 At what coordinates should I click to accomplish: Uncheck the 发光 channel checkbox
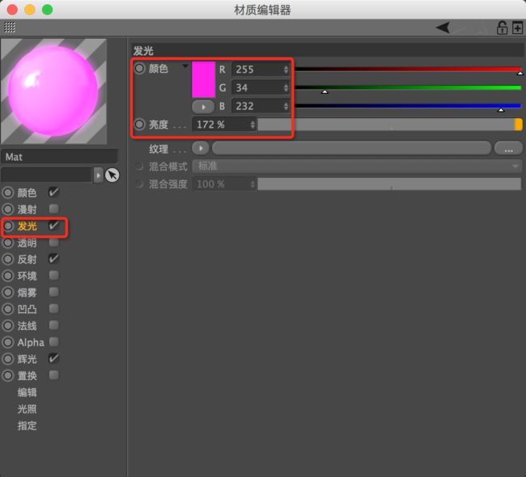53,226
